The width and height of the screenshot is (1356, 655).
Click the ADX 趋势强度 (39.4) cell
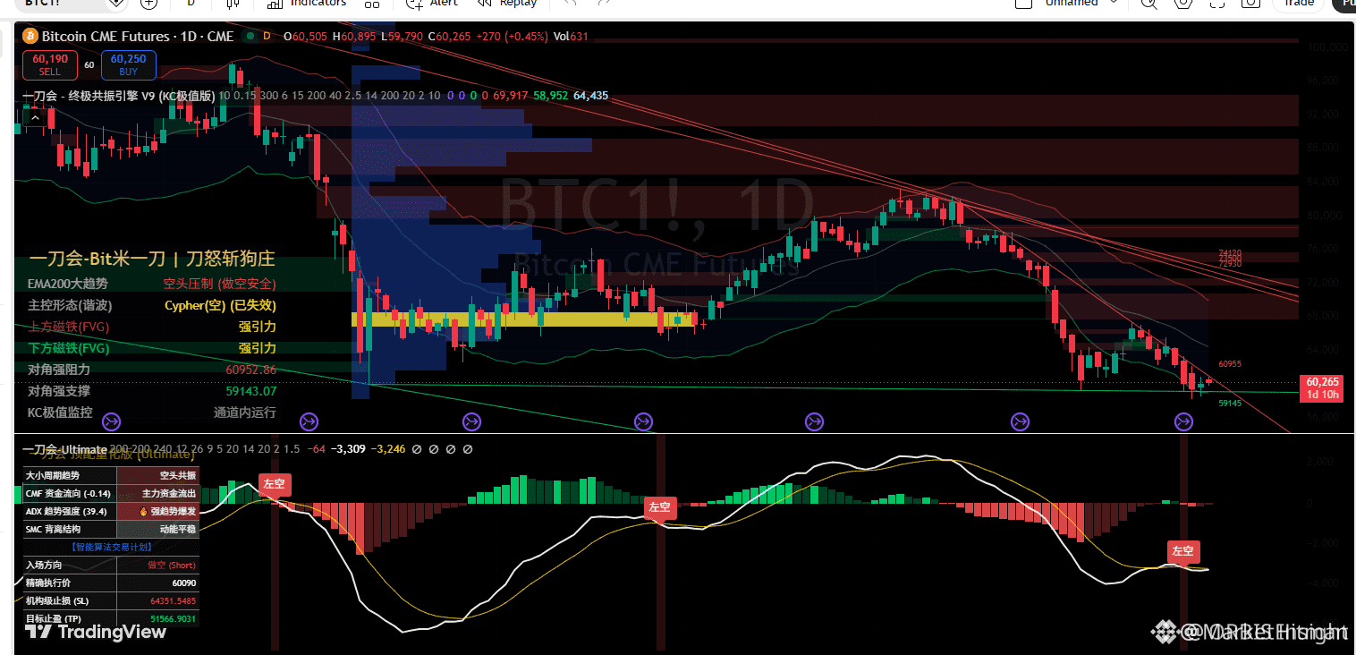pyautogui.click(x=68, y=512)
